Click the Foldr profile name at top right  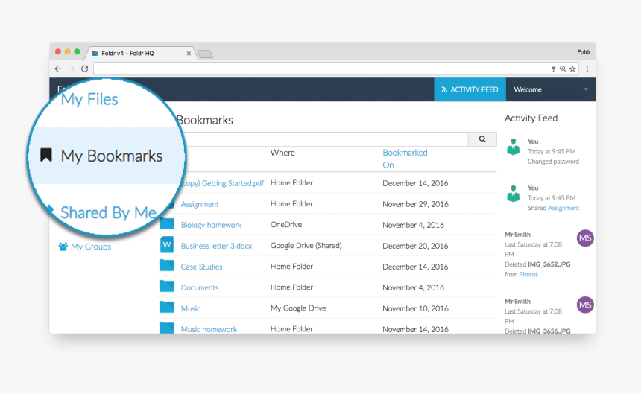pos(584,52)
